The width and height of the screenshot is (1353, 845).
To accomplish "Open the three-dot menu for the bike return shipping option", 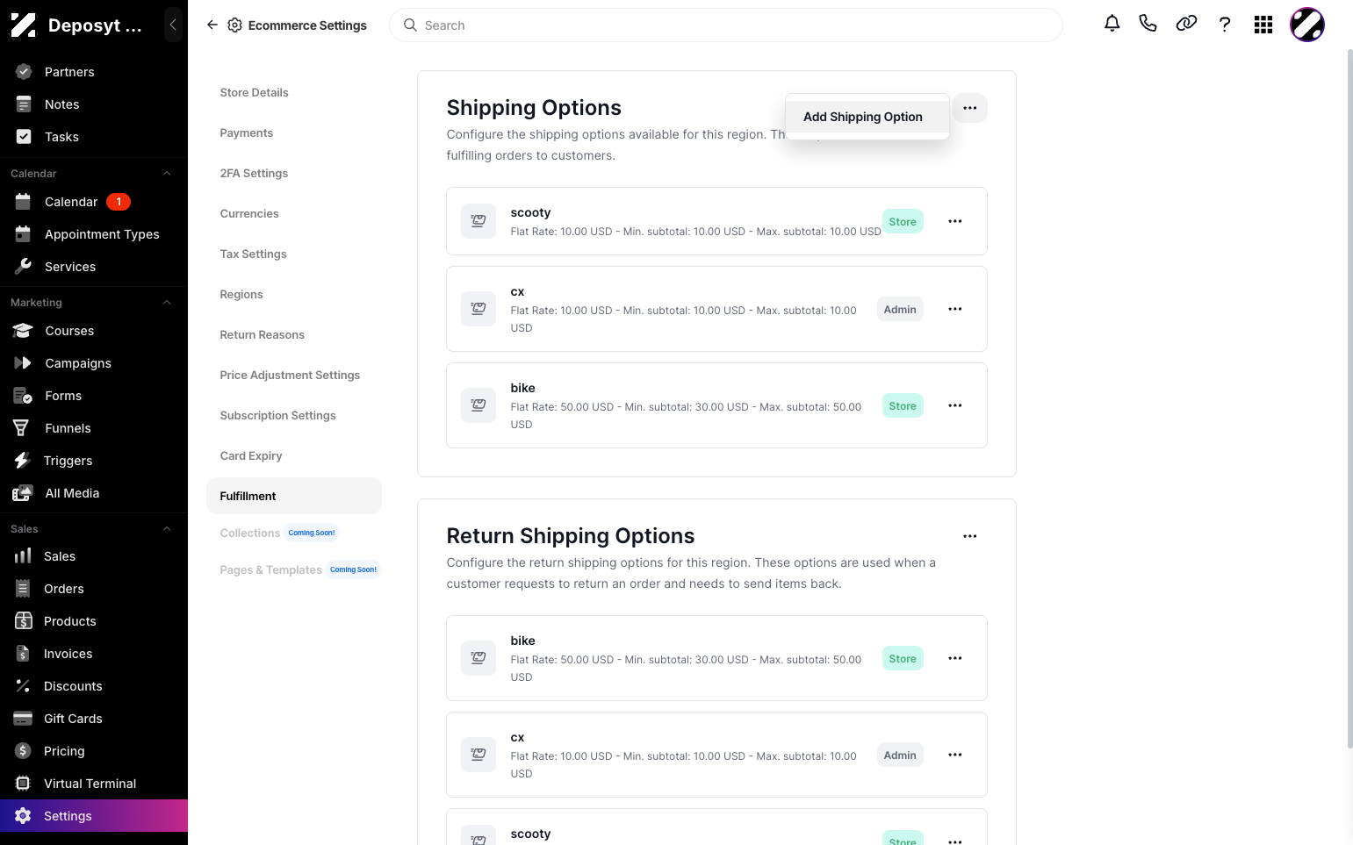I will pos(955,658).
